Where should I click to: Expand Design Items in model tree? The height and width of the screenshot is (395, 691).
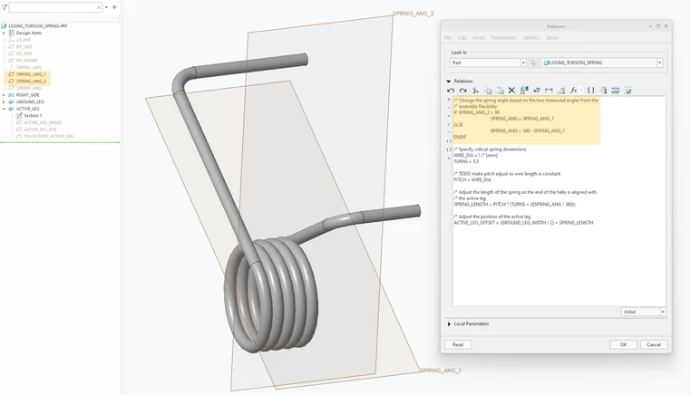tap(4, 33)
